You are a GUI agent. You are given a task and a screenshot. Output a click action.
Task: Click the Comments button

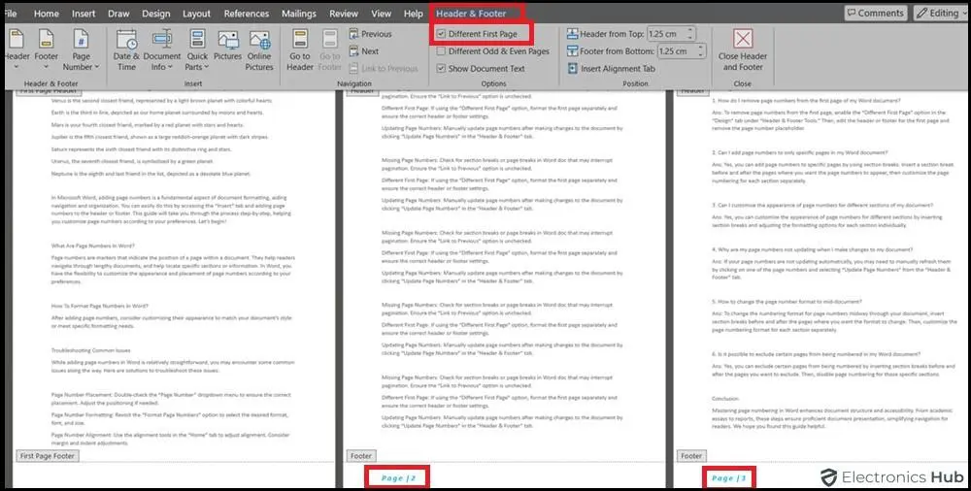[875, 14]
